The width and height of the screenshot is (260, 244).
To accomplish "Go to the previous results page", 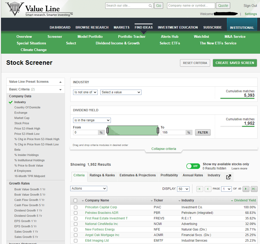I will pyautogui.click(x=208, y=189).
